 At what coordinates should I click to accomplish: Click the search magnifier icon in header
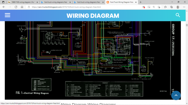pyautogui.click(x=178, y=15)
